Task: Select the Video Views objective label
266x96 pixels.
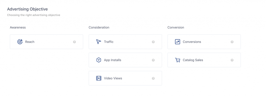Action: click(113, 78)
